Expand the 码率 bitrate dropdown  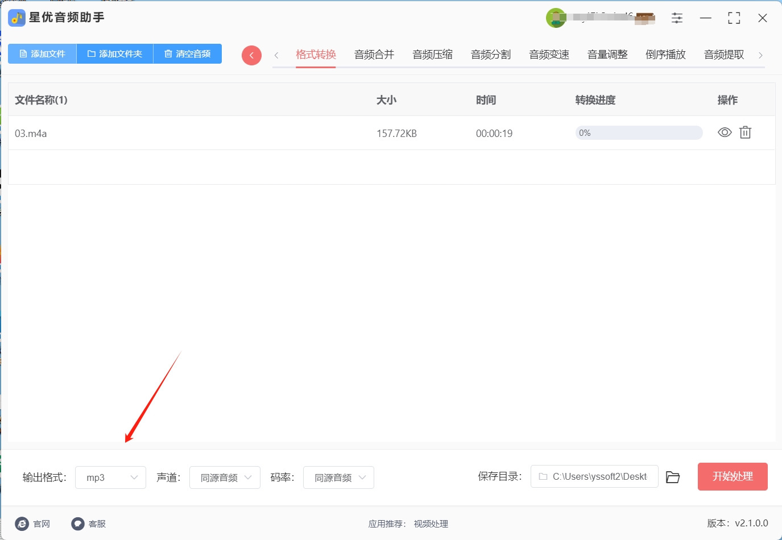point(338,477)
